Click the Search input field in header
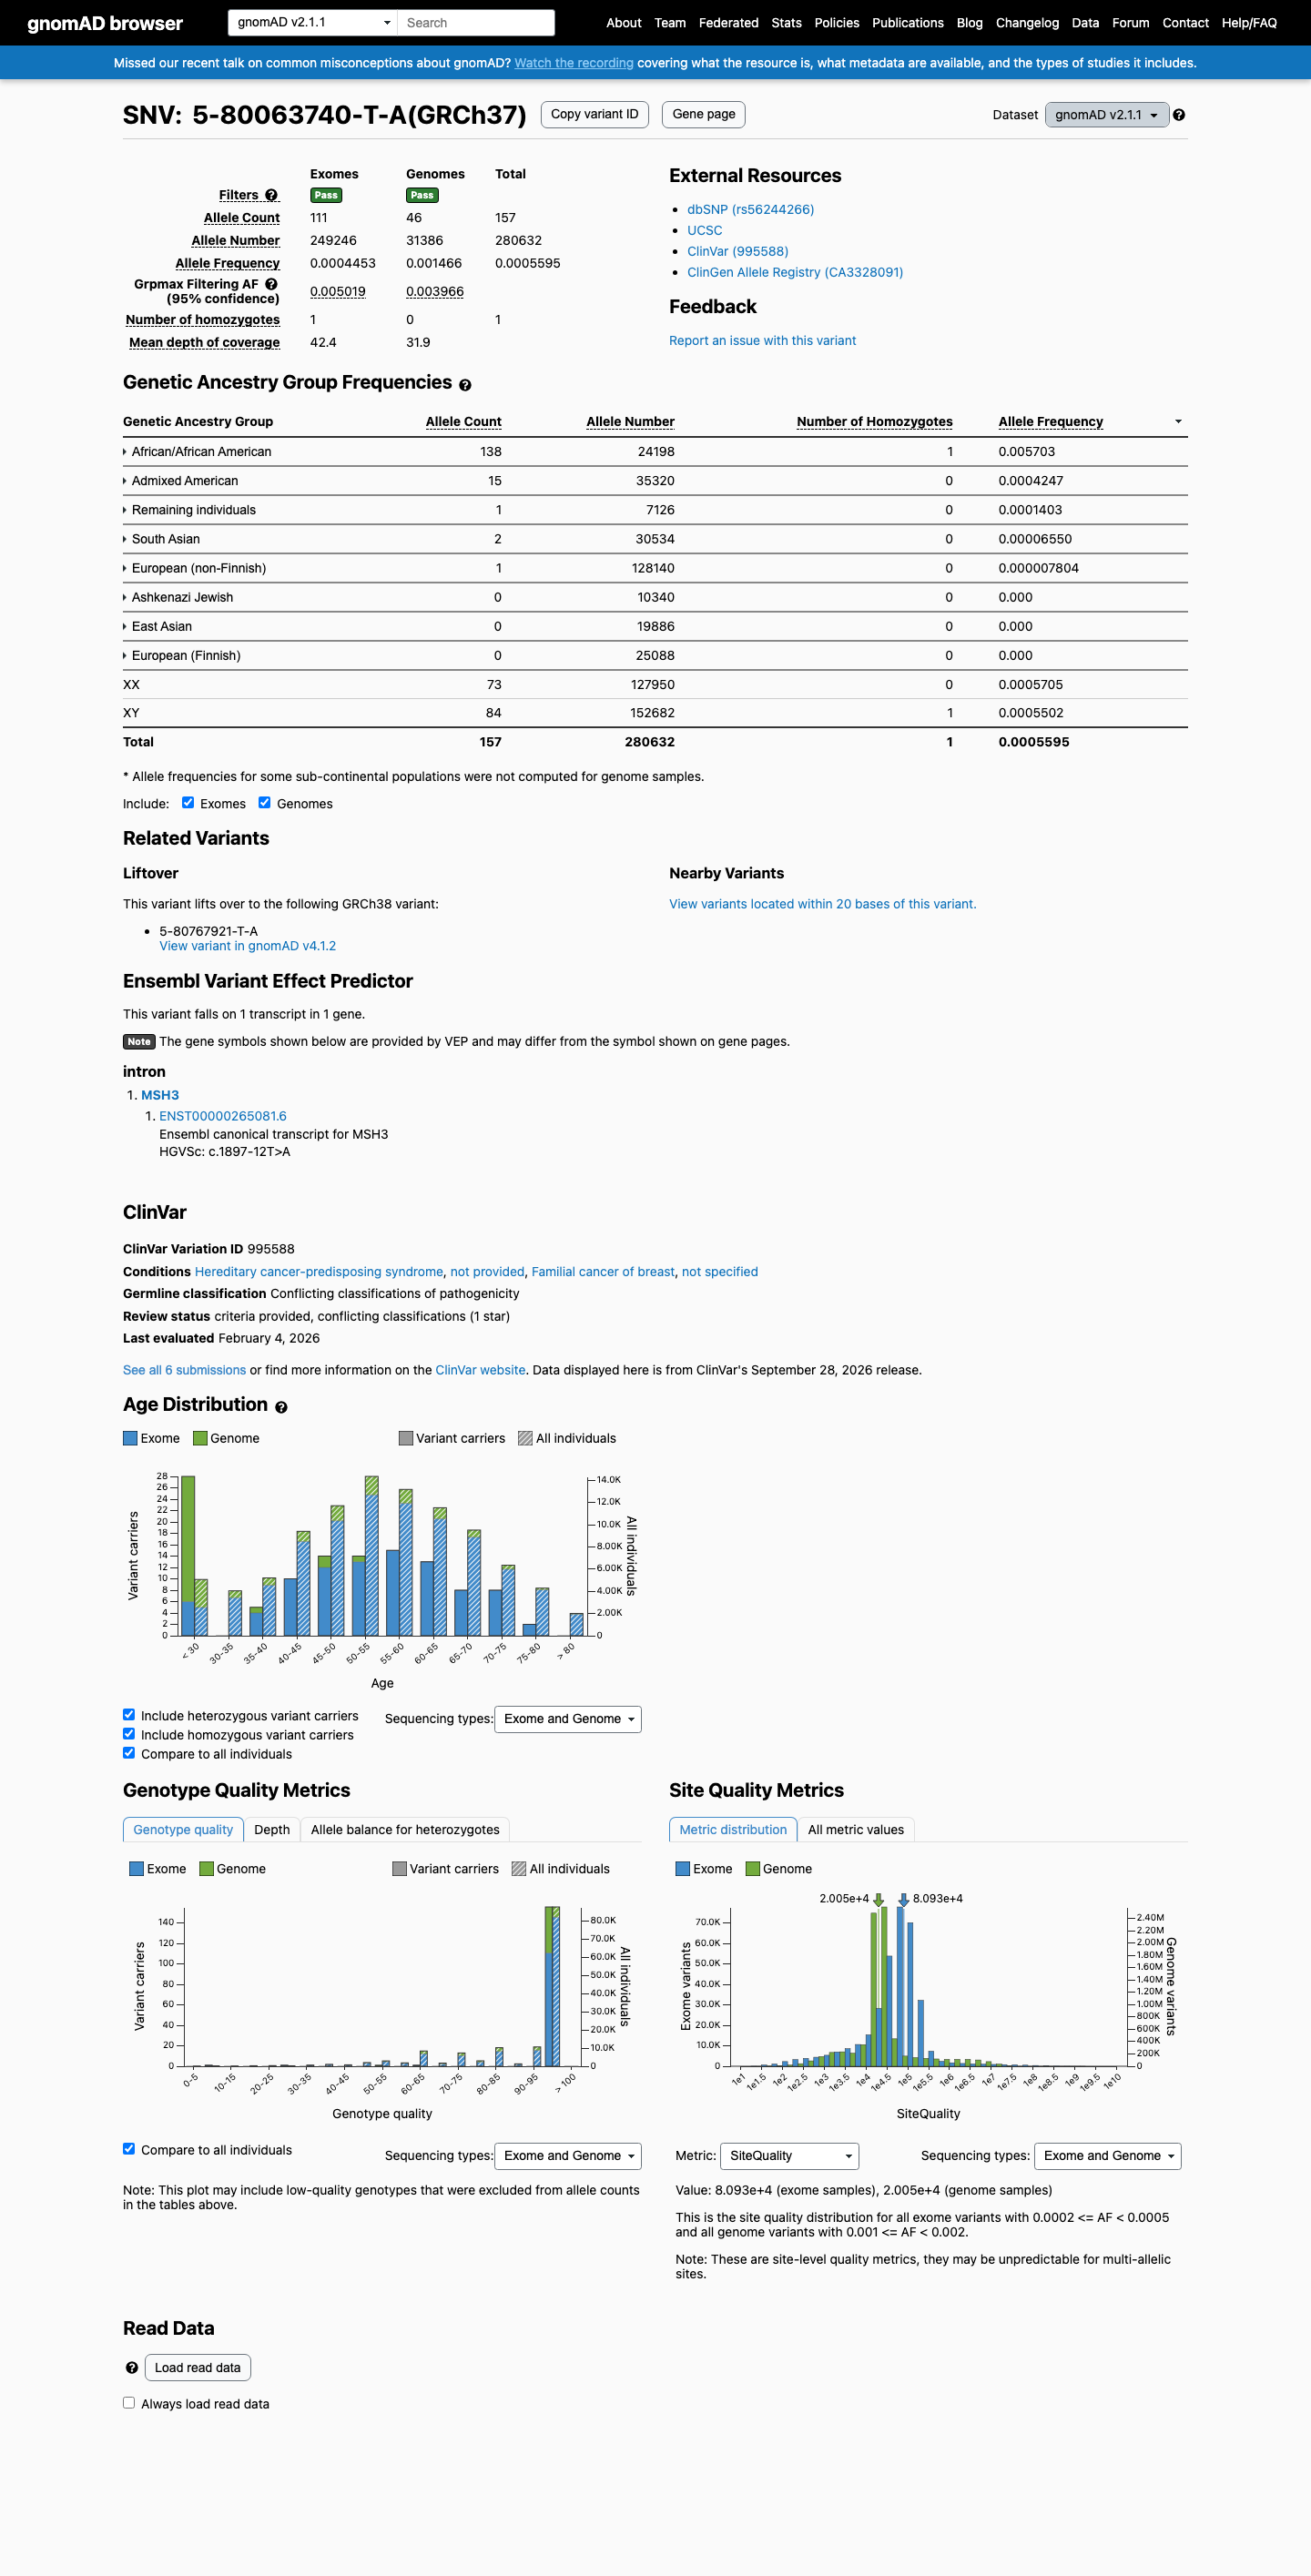 (476, 22)
